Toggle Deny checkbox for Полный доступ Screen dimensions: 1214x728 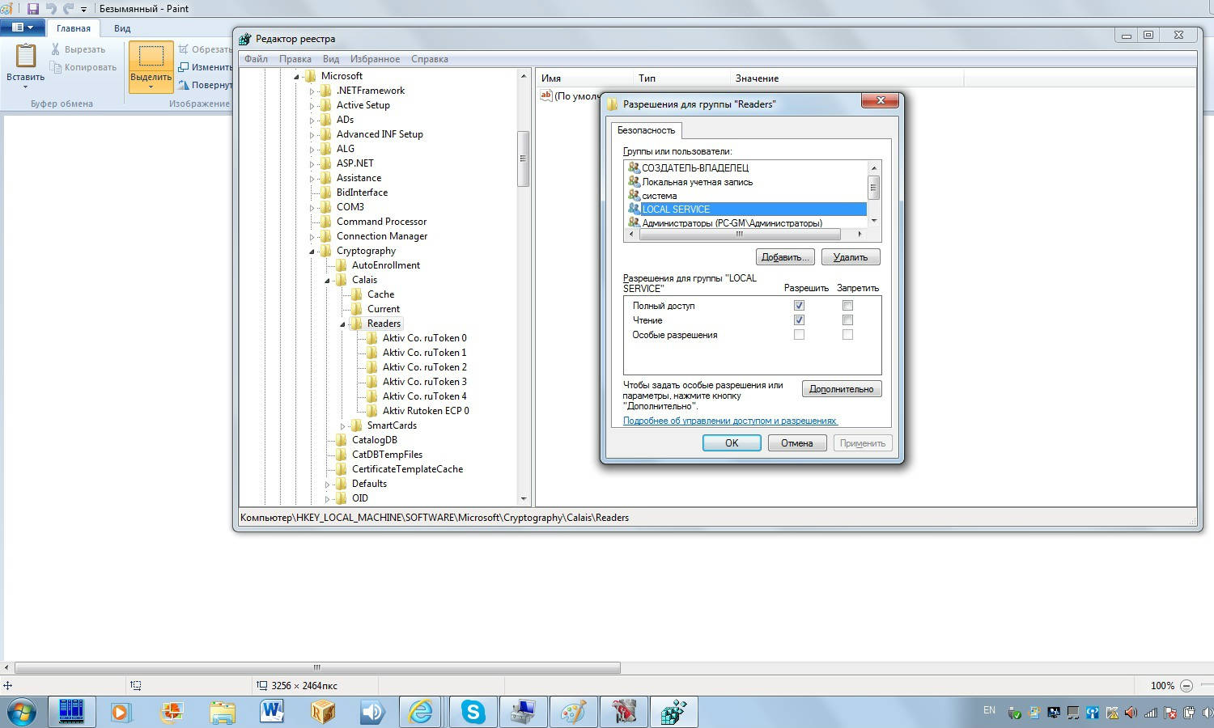pos(847,306)
